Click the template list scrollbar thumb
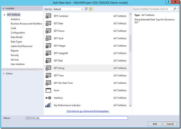Screen dimensions: 181x129 click(x=130, y=43)
